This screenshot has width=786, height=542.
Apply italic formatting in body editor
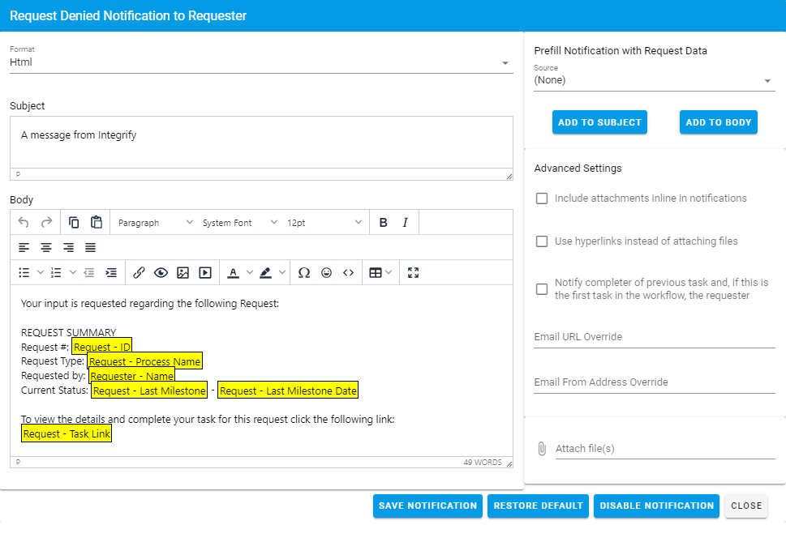(405, 223)
